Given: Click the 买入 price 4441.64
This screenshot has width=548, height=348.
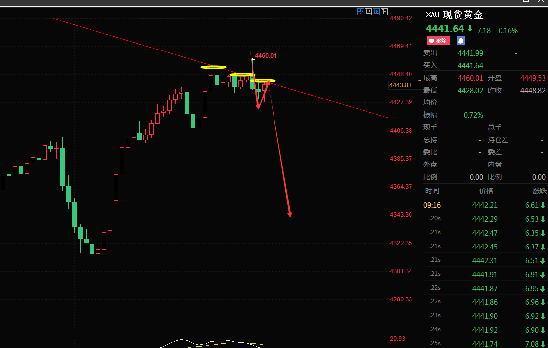Looking at the screenshot, I should [x=470, y=66].
